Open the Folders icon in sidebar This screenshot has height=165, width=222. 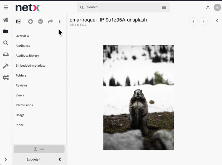click(6, 32)
